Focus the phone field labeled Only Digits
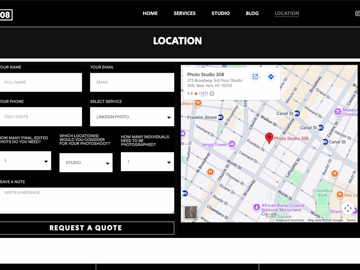 coord(41,117)
